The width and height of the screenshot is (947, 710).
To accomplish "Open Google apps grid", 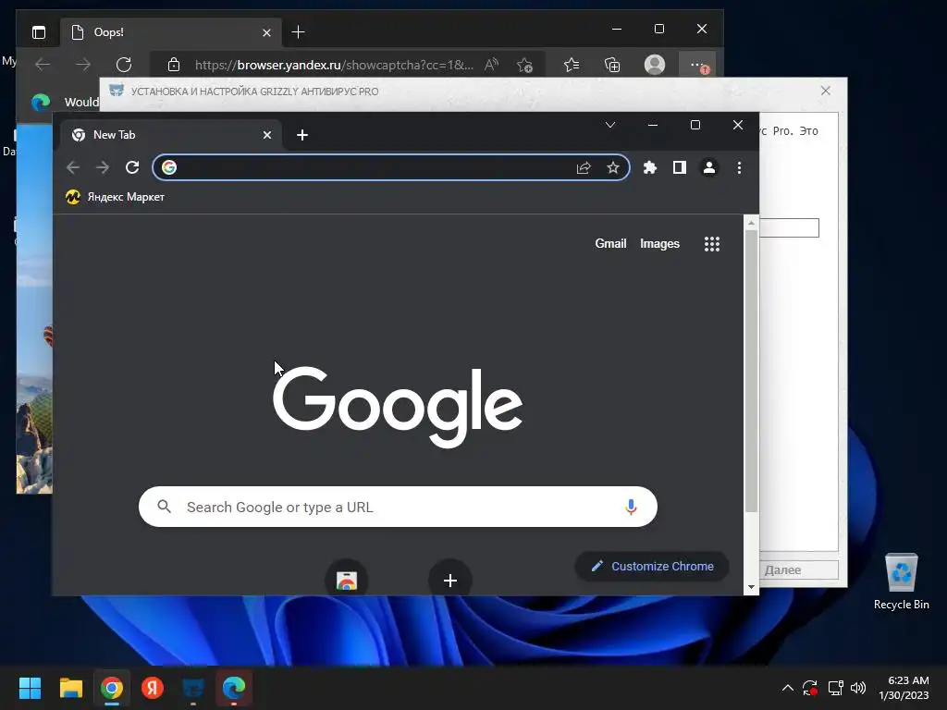I will pos(712,244).
